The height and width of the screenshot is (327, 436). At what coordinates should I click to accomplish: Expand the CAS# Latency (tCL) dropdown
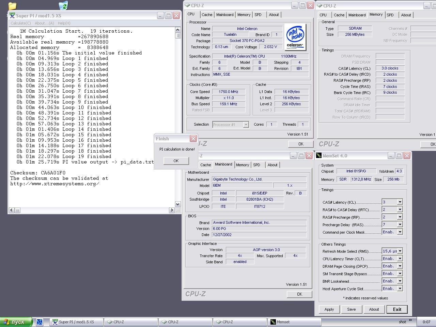(400, 202)
